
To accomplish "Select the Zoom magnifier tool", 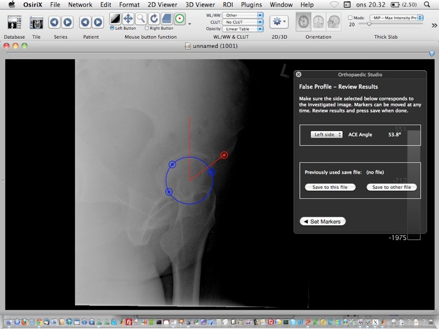I will pos(141,19).
